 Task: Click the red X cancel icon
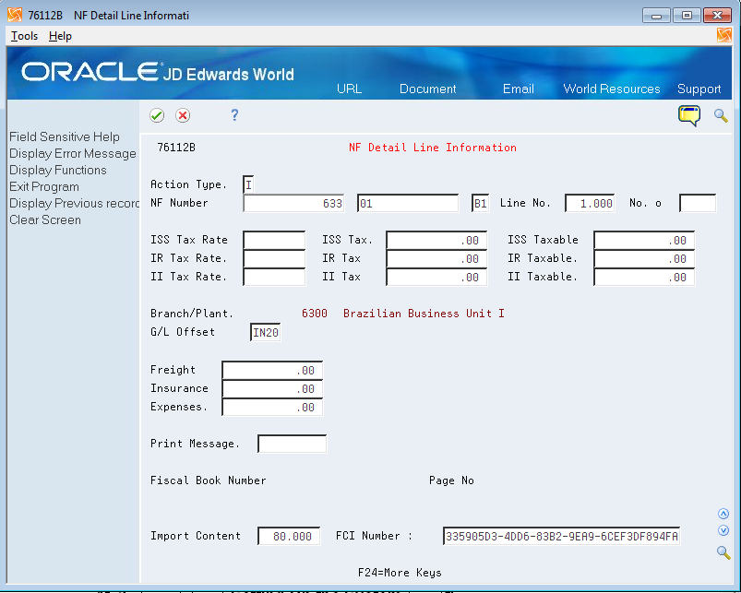tap(183, 115)
